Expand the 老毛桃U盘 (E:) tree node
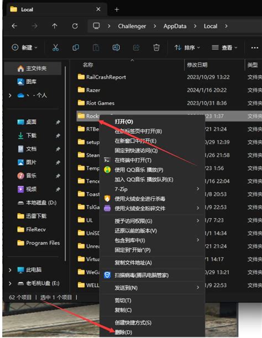The height and width of the screenshot is (338, 262). coord(10,283)
